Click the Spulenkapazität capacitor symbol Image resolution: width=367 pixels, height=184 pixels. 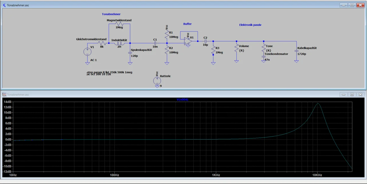tap(130, 53)
